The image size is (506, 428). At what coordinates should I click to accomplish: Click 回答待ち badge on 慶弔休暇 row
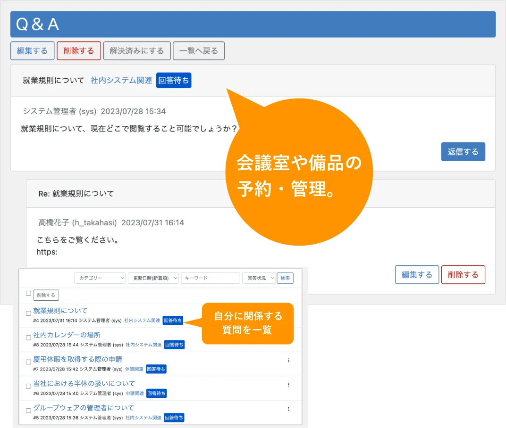click(x=156, y=369)
